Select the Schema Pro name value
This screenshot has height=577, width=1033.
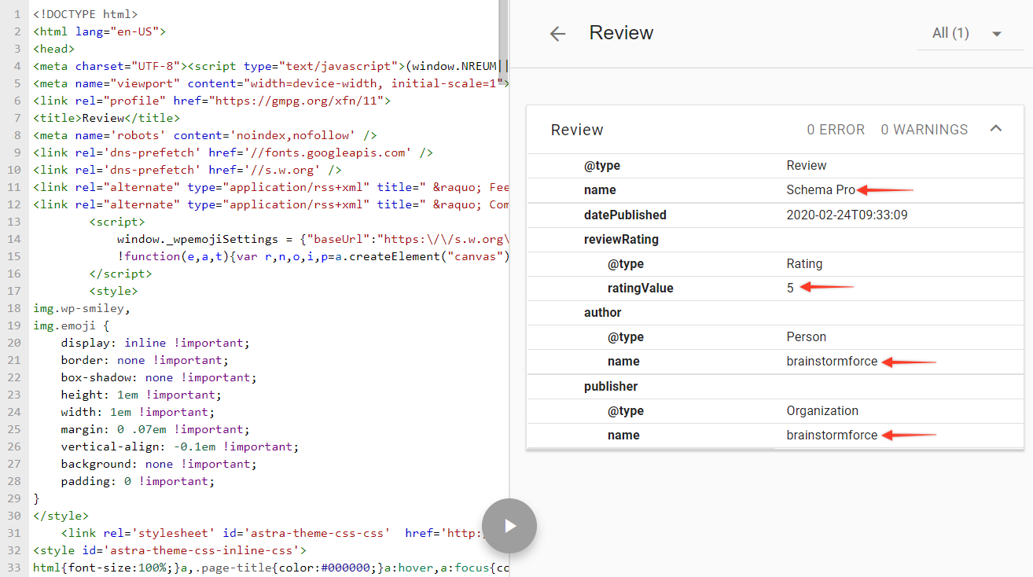coord(821,189)
